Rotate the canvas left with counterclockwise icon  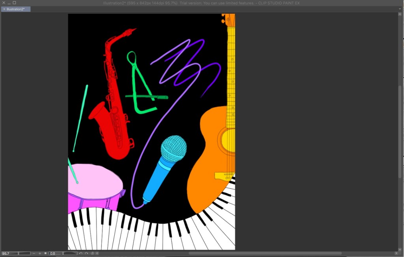click(81, 253)
